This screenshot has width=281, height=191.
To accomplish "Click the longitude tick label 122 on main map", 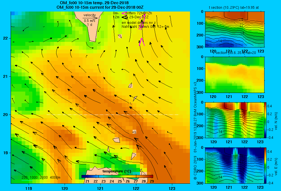I will click(136, 188).
